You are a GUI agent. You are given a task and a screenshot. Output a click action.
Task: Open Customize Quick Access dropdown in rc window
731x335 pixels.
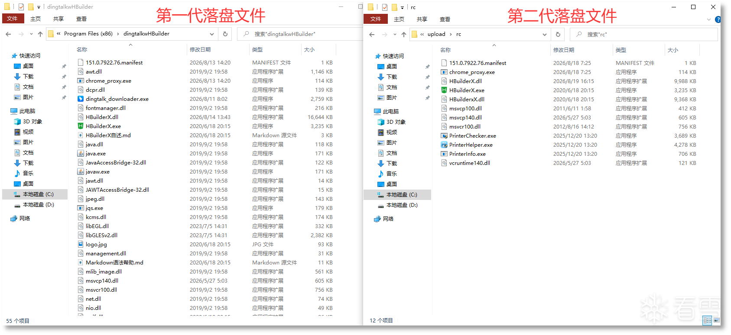point(402,7)
